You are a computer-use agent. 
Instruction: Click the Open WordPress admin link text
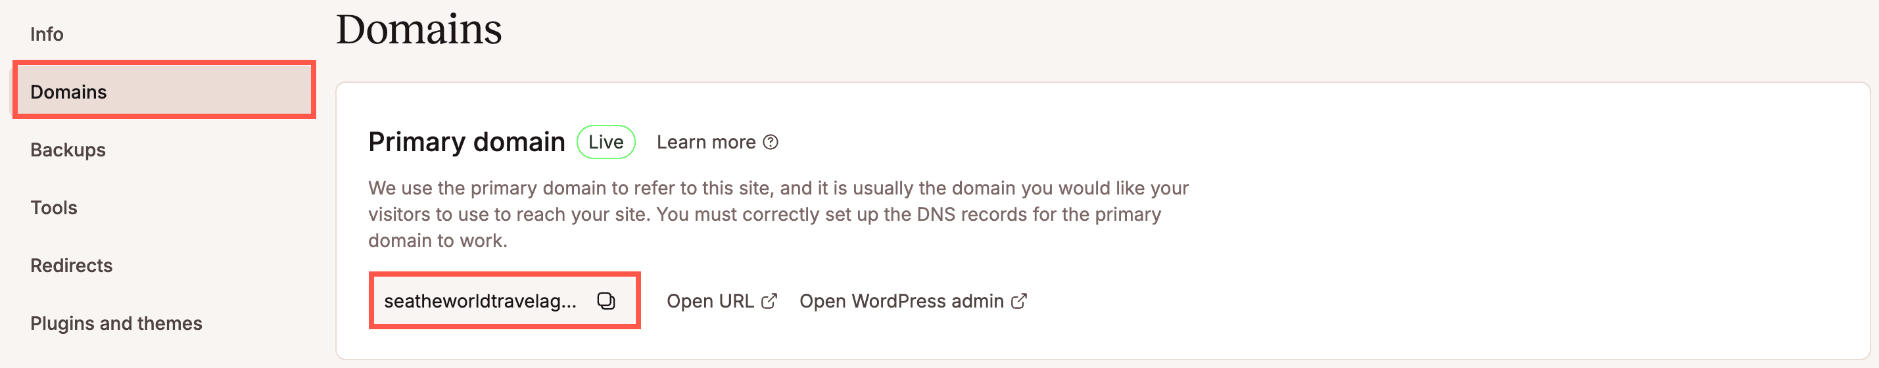coord(901,301)
